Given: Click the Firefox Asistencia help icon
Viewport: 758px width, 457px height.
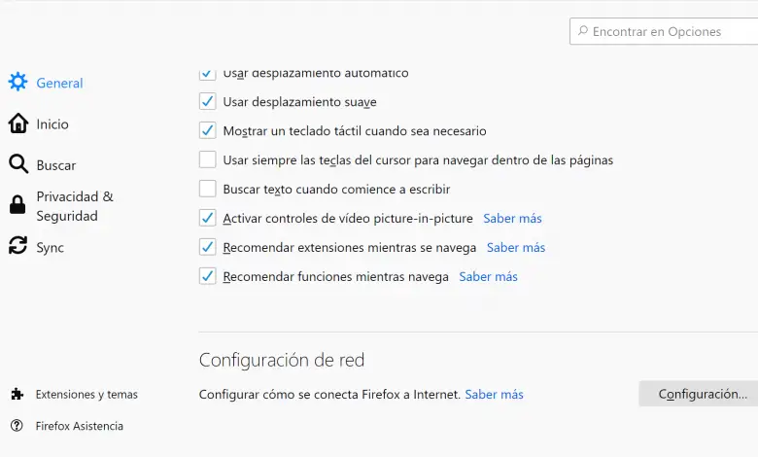Looking at the screenshot, I should 17,425.
